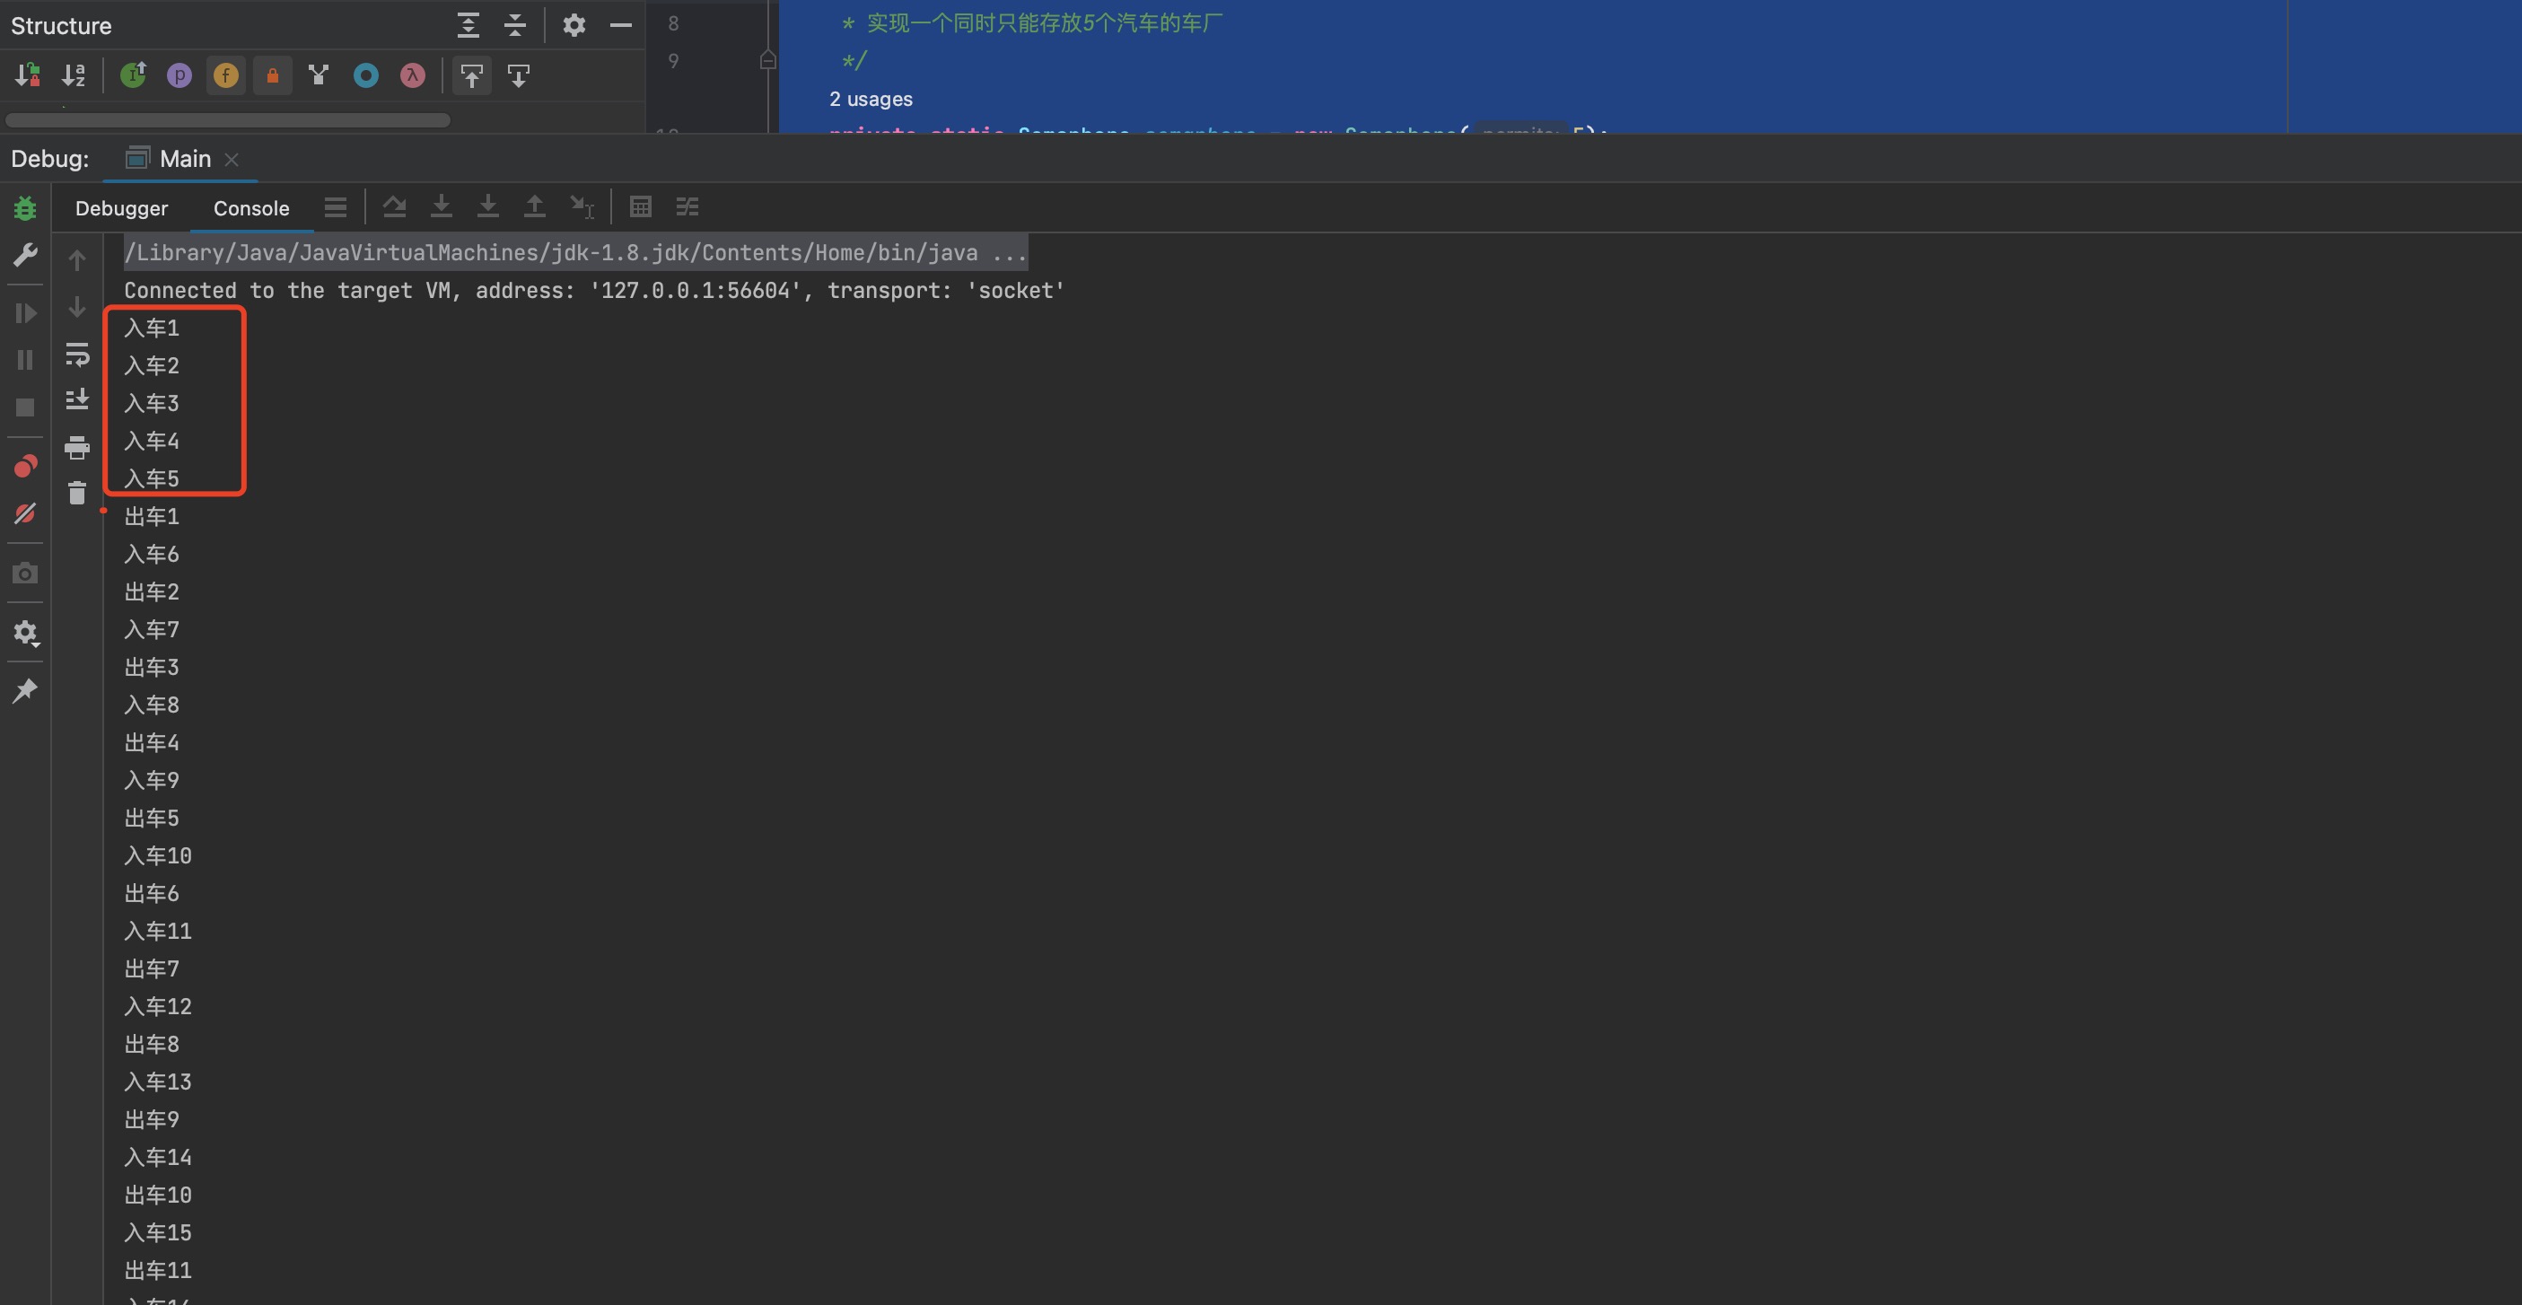Toggle Sort Alphabetically in Structure panel
This screenshot has height=1305, width=2522.
pos(74,75)
